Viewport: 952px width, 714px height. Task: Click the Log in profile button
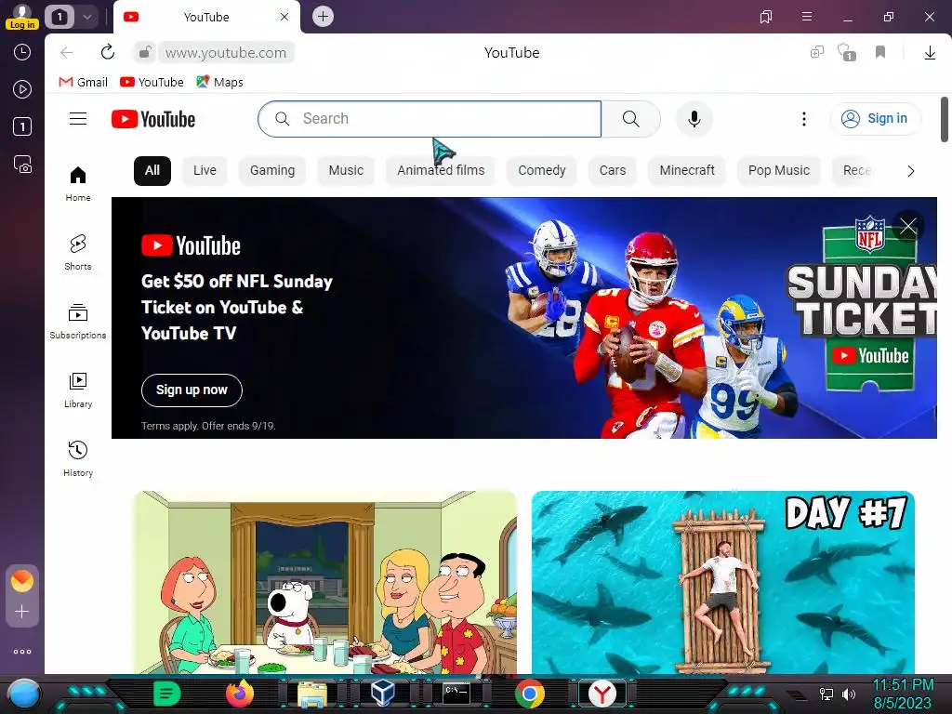click(22, 17)
